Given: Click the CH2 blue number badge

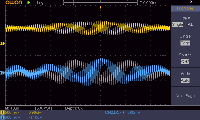Looking at the screenshot, I should click(2, 117).
